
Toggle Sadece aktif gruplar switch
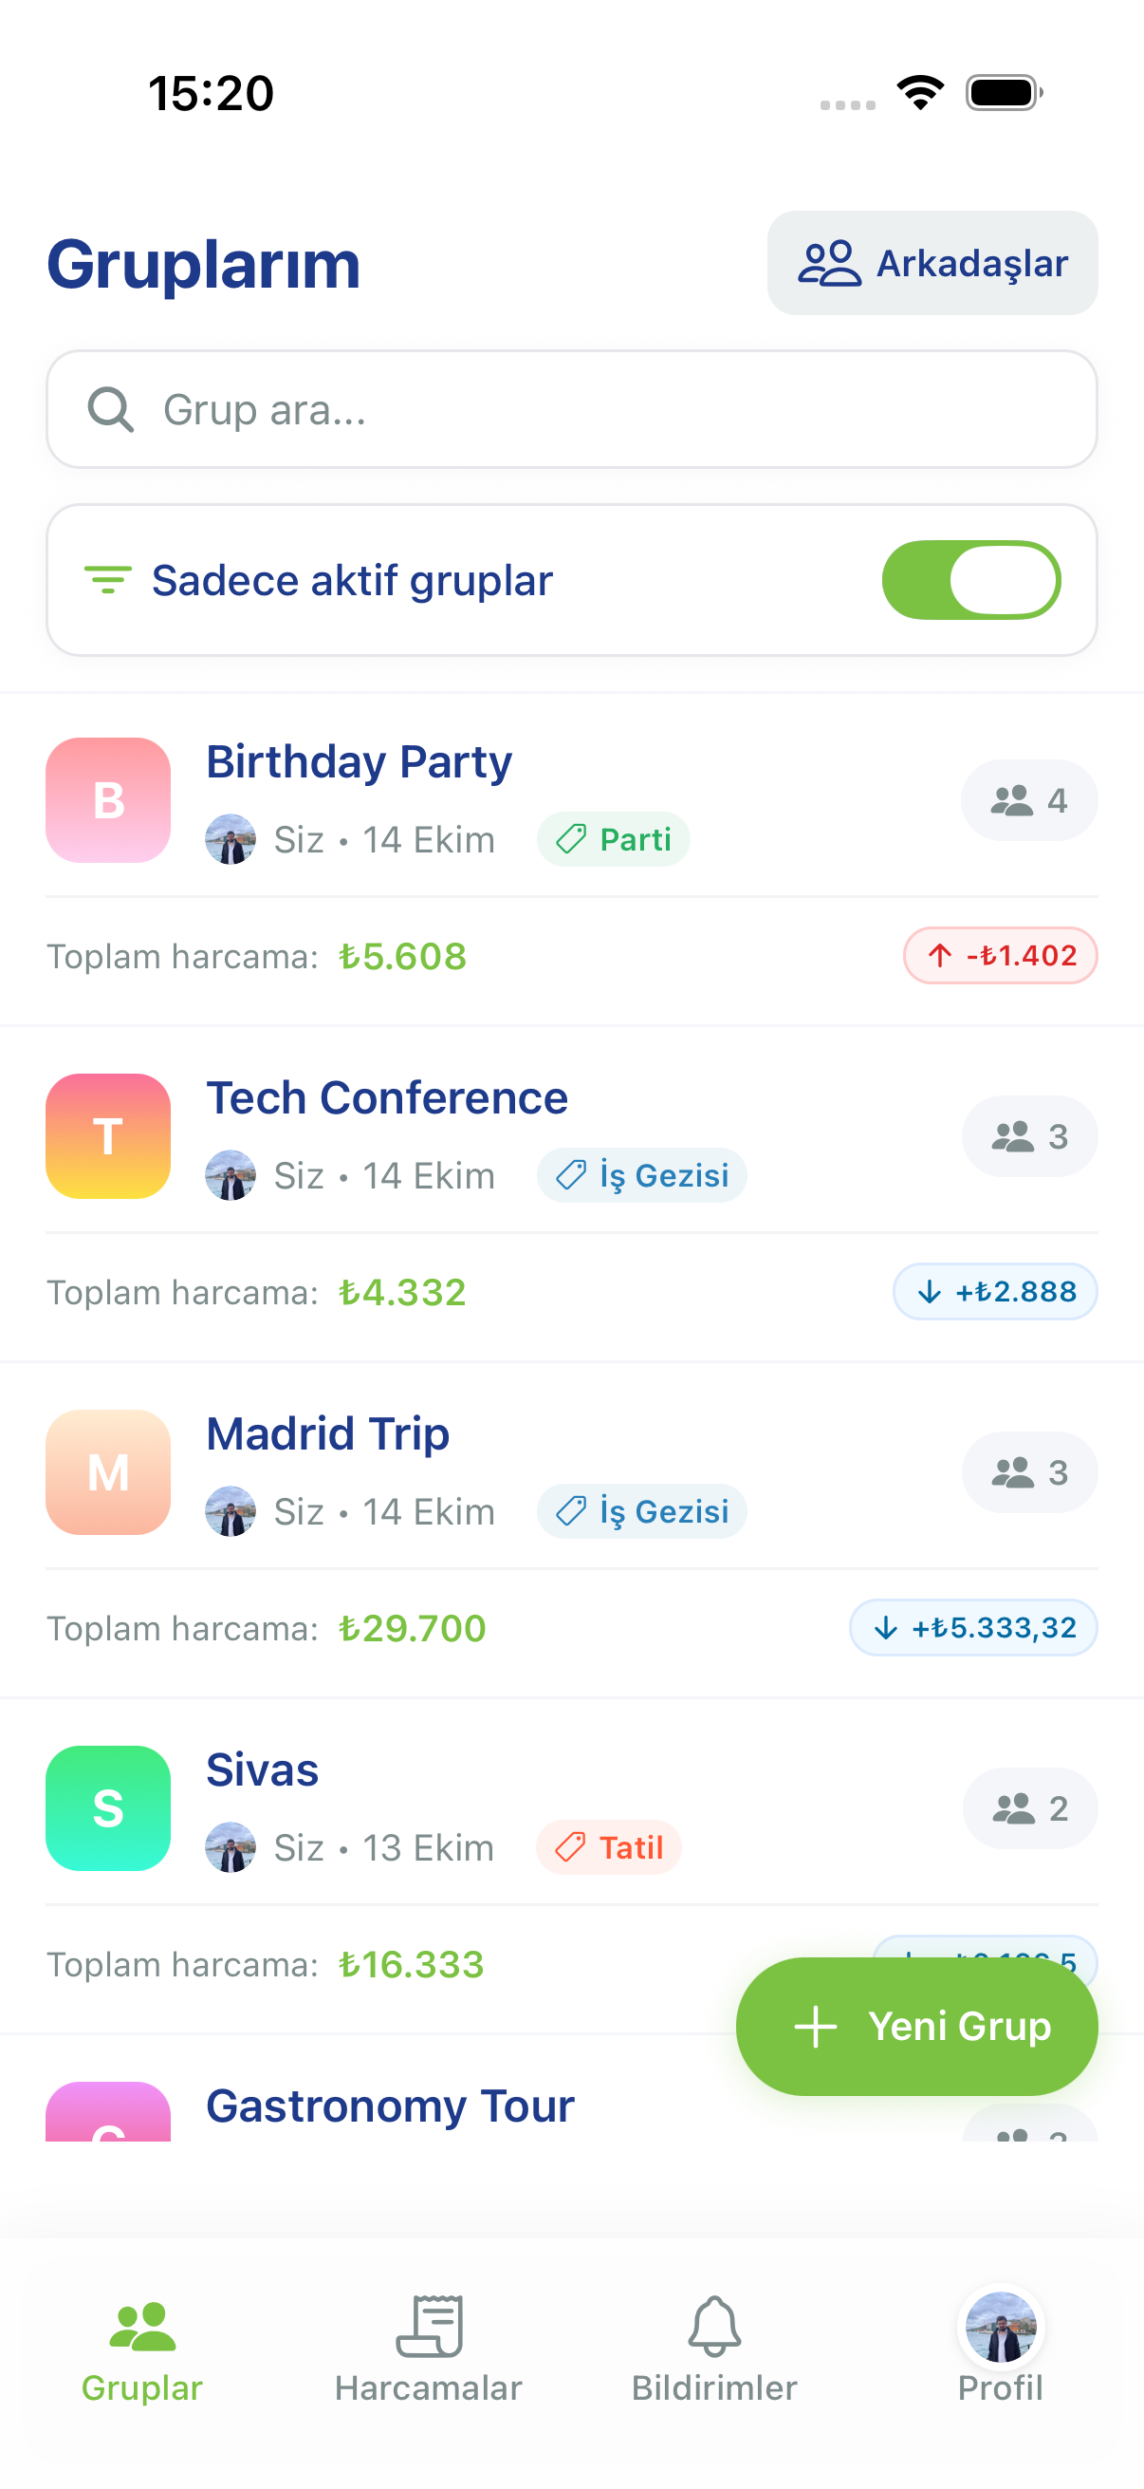[970, 580]
